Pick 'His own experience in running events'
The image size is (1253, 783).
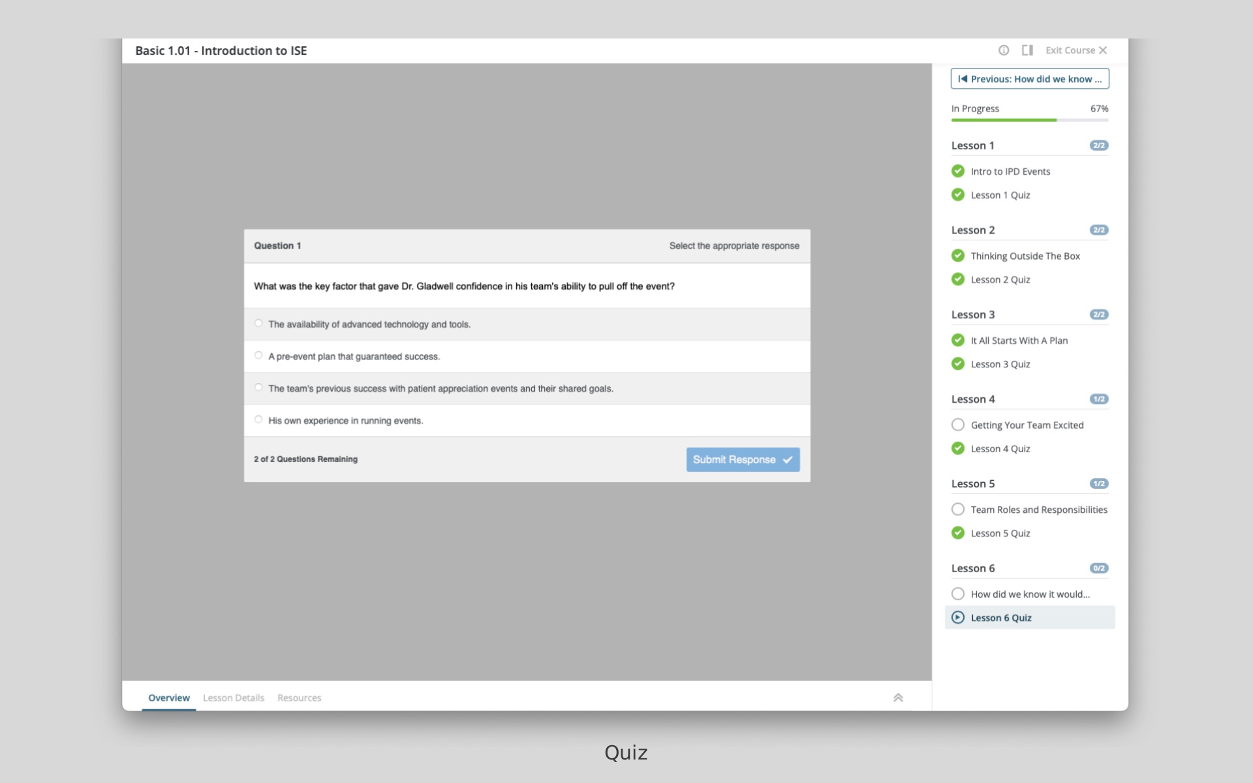tap(258, 420)
